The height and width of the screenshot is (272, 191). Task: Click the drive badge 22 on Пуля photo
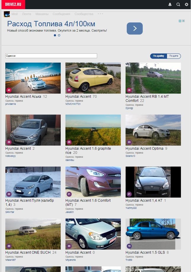(x=9, y=194)
